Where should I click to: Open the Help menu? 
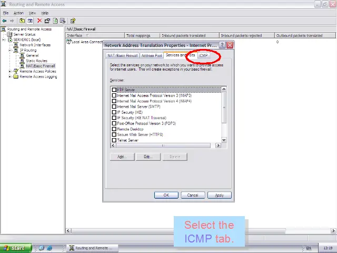click(x=45, y=13)
